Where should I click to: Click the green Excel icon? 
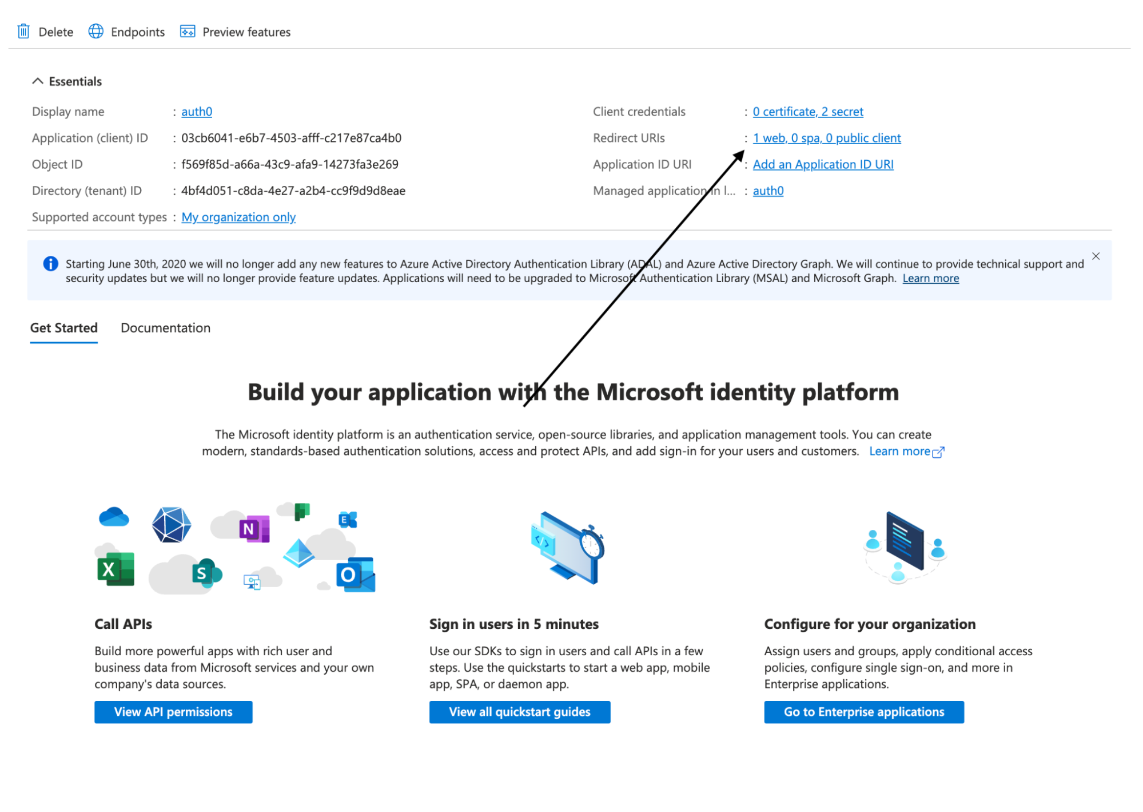(x=116, y=569)
